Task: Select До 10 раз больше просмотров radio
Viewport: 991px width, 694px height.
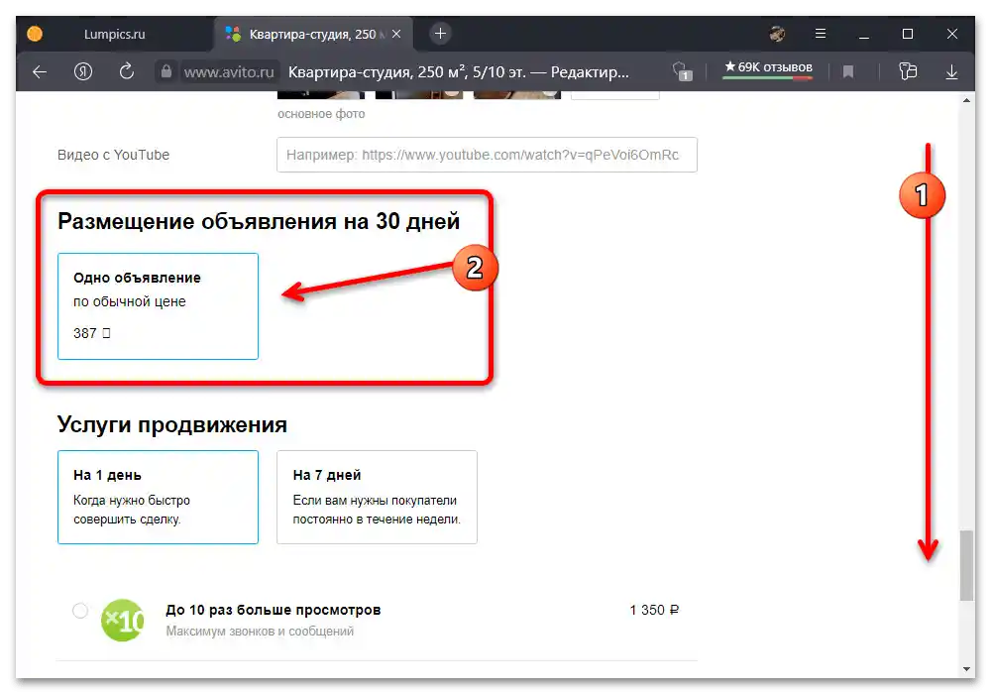Action: [80, 611]
